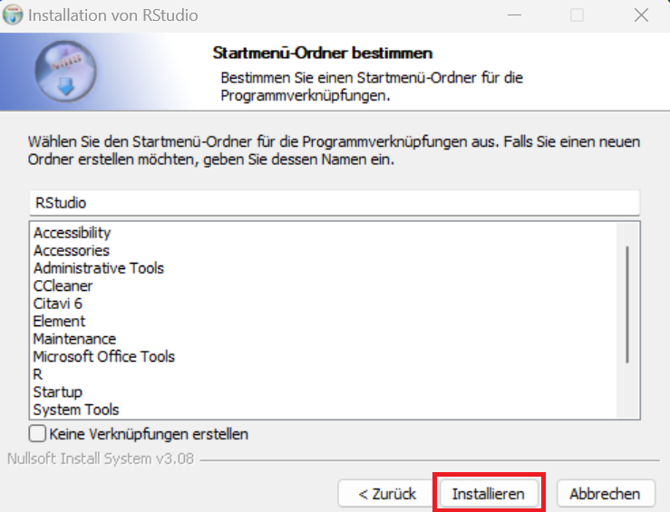Enable 'Keine Verknüpfungen erstellen' checkbox
The image size is (670, 512).
pyautogui.click(x=37, y=433)
